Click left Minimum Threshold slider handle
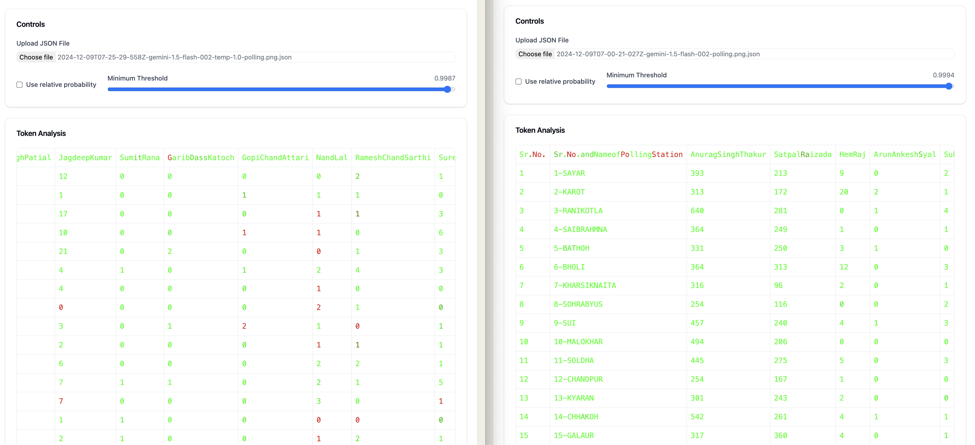The width and height of the screenshot is (975, 445). coord(447,89)
